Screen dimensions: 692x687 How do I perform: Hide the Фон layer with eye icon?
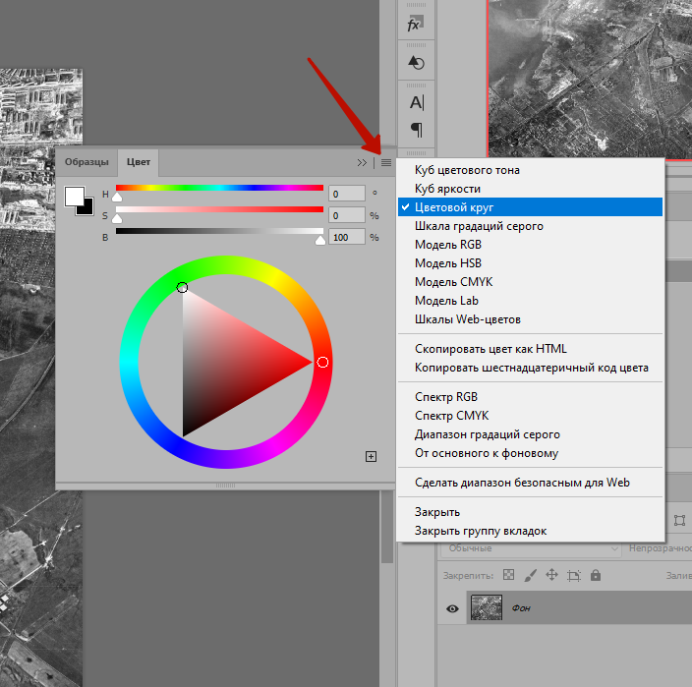click(452, 608)
